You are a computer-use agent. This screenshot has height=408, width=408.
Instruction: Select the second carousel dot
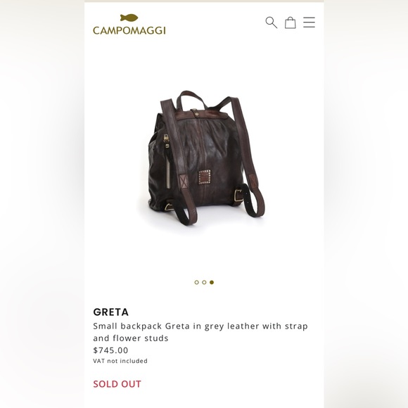204,282
